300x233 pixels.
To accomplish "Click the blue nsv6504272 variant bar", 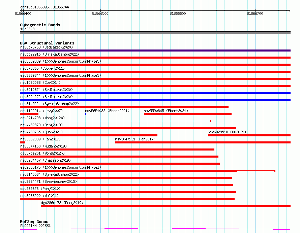I will coord(155,100).
